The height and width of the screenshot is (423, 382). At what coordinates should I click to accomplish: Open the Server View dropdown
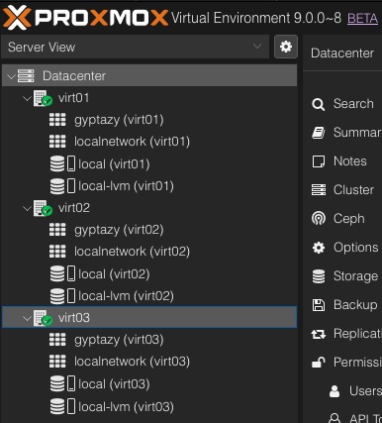[136, 47]
